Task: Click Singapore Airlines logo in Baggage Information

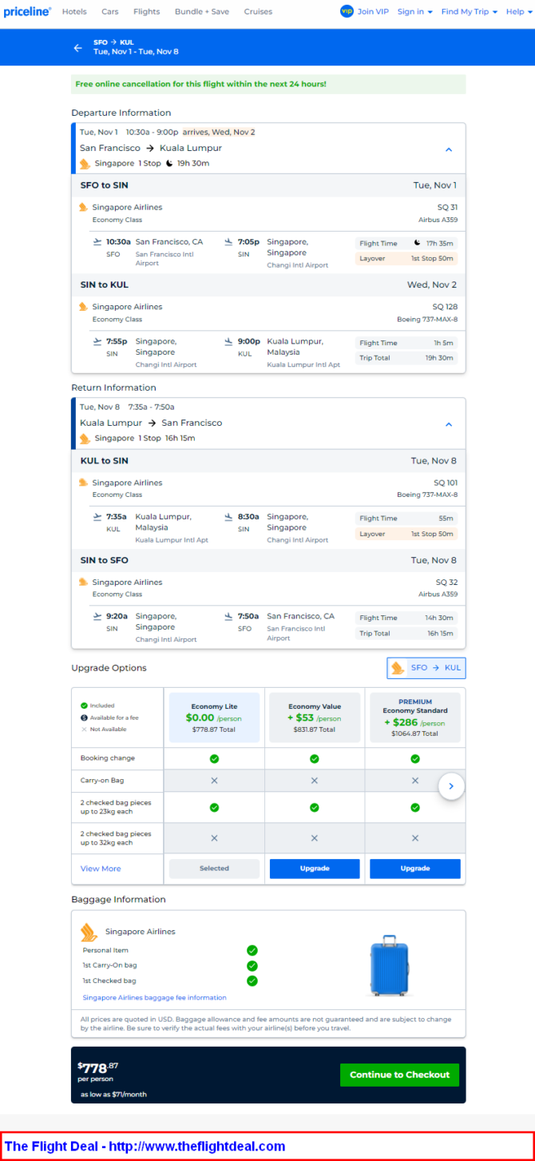Action: click(89, 932)
